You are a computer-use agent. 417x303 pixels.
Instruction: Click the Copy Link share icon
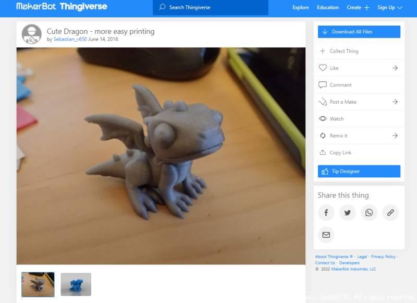[x=323, y=152]
